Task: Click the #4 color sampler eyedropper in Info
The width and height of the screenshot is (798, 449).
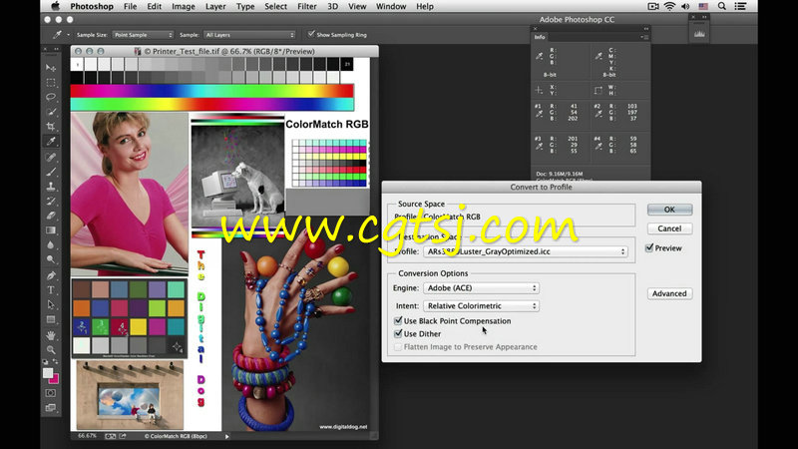Action: [598, 147]
